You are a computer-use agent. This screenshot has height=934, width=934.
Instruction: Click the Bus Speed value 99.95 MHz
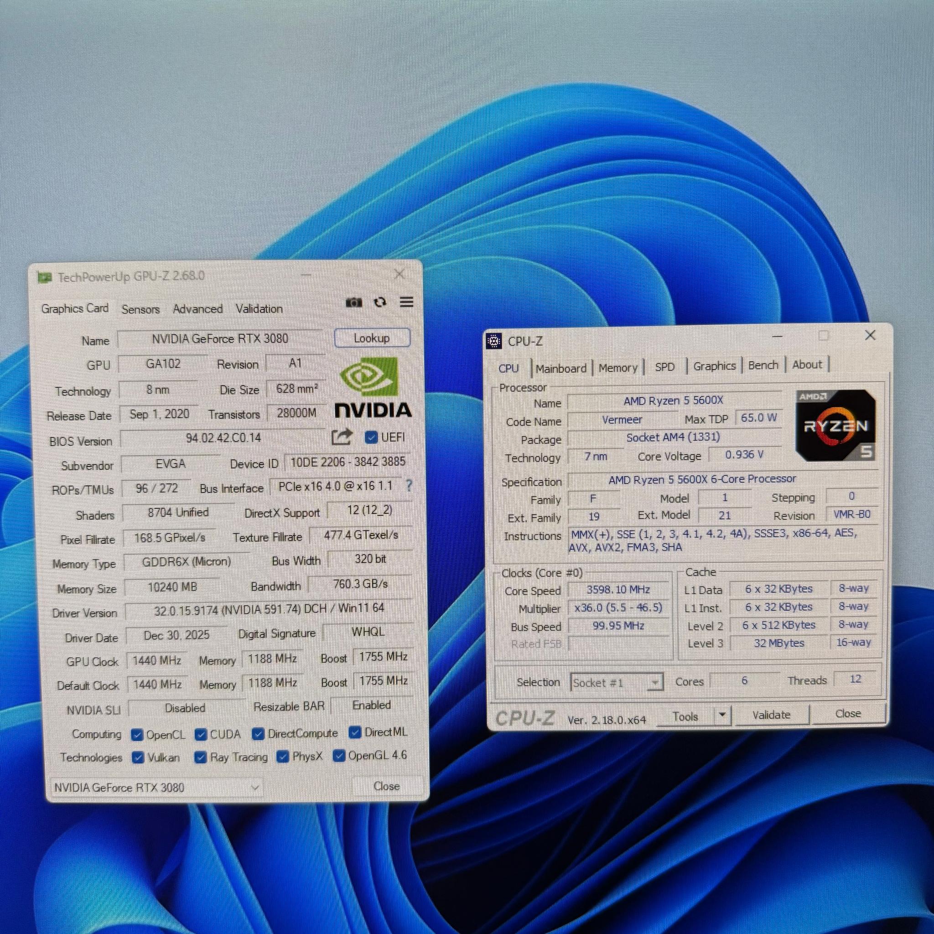[x=619, y=626]
